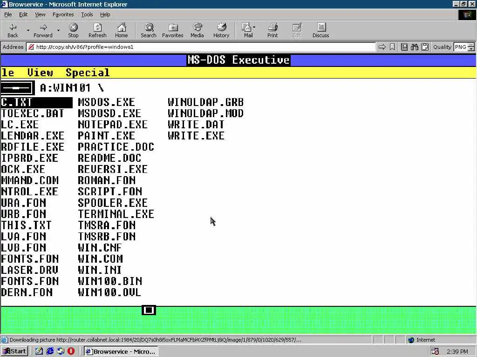Click the A: drive icon in MS-DOS Executive
Image resolution: width=477 pixels, height=357 pixels.
(17, 88)
